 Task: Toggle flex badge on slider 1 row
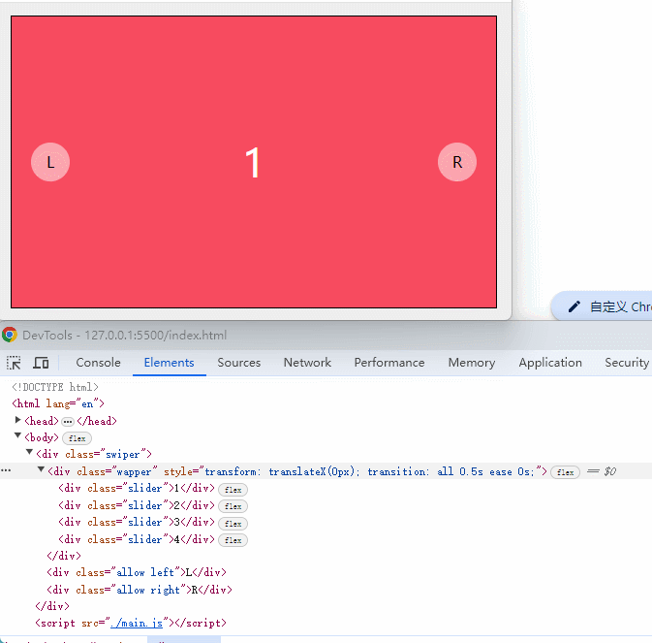click(x=233, y=490)
